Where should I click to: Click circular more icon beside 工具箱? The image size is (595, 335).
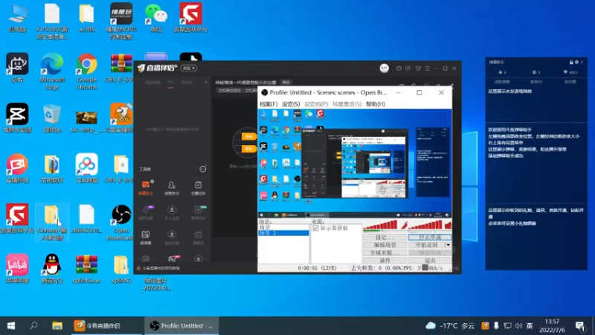(x=203, y=169)
